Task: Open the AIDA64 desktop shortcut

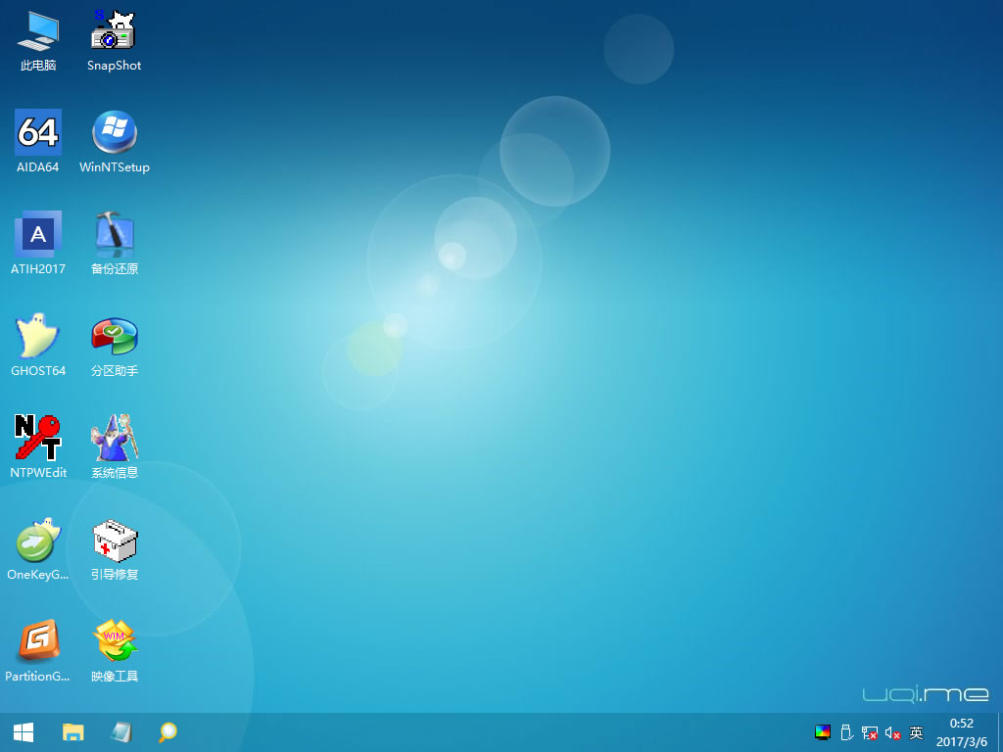Action: (38, 142)
